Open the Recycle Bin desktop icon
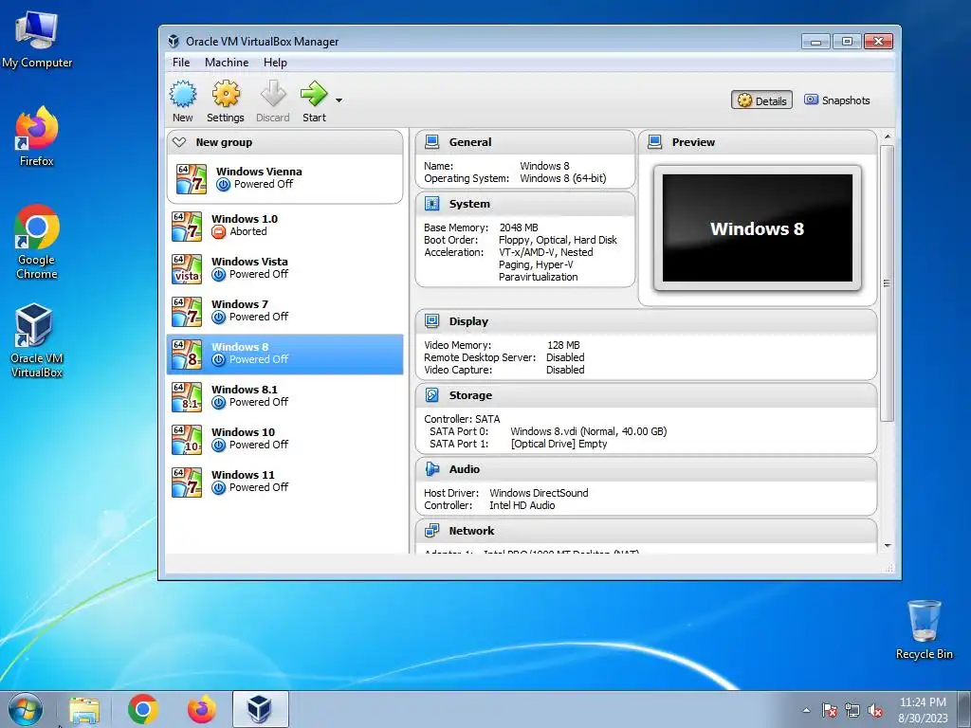This screenshot has width=971, height=728. pyautogui.click(x=924, y=629)
